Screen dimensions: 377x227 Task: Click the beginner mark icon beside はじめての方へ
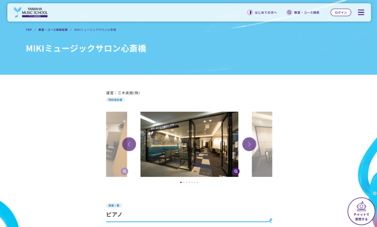[x=250, y=13]
